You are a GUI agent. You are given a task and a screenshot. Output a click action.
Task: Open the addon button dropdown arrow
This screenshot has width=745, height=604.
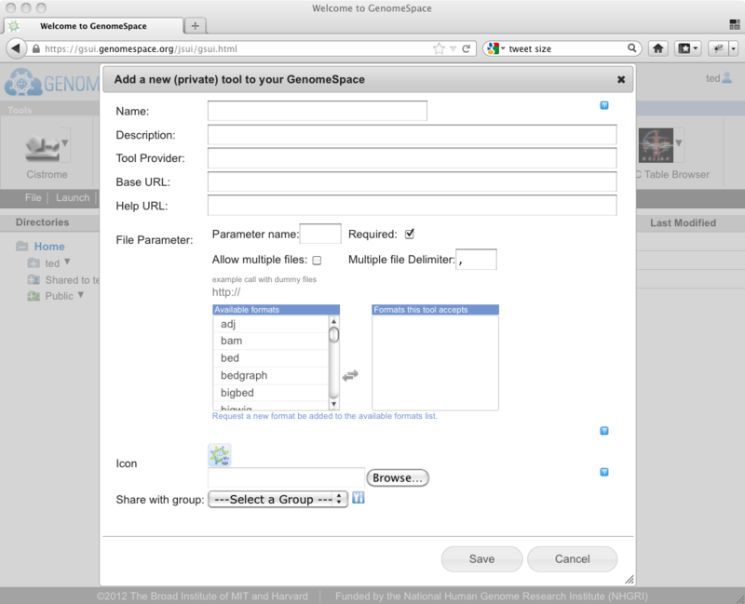(733, 48)
